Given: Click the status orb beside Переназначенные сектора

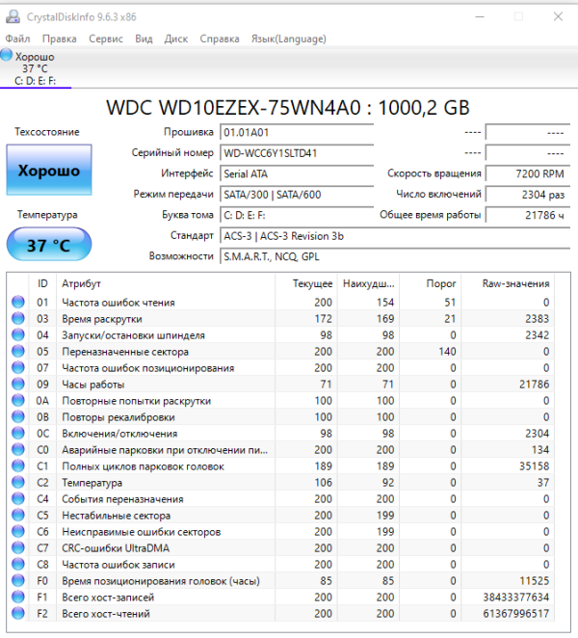Looking at the screenshot, I should [x=18, y=352].
